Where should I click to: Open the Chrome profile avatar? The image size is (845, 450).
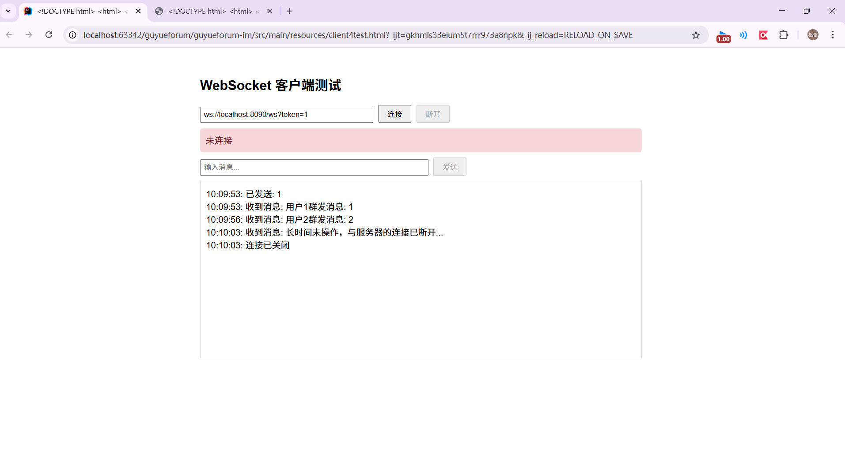[813, 35]
